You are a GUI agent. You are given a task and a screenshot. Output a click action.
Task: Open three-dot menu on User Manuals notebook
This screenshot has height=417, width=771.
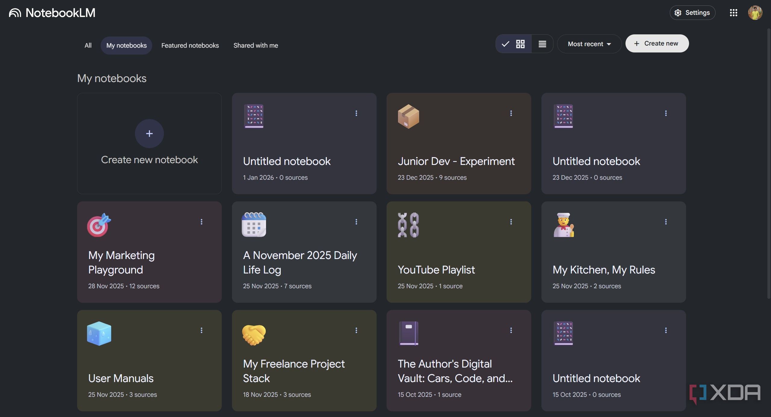[x=202, y=330]
